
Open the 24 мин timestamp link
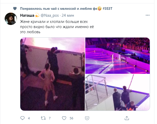[x=68, y=15]
